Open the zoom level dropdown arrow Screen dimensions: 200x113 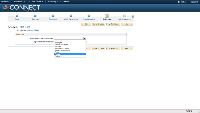click(x=196, y=111)
